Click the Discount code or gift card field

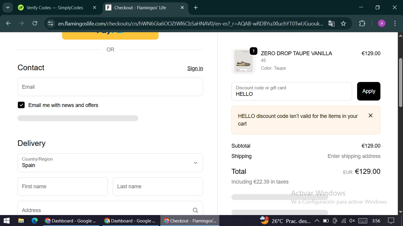pos(292,91)
